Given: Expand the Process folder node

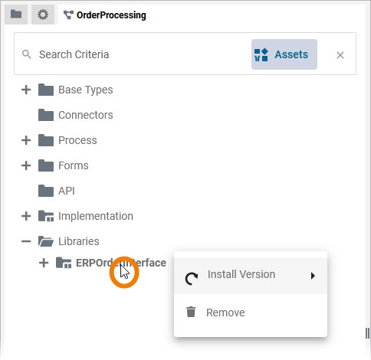Looking at the screenshot, I should click(x=26, y=140).
